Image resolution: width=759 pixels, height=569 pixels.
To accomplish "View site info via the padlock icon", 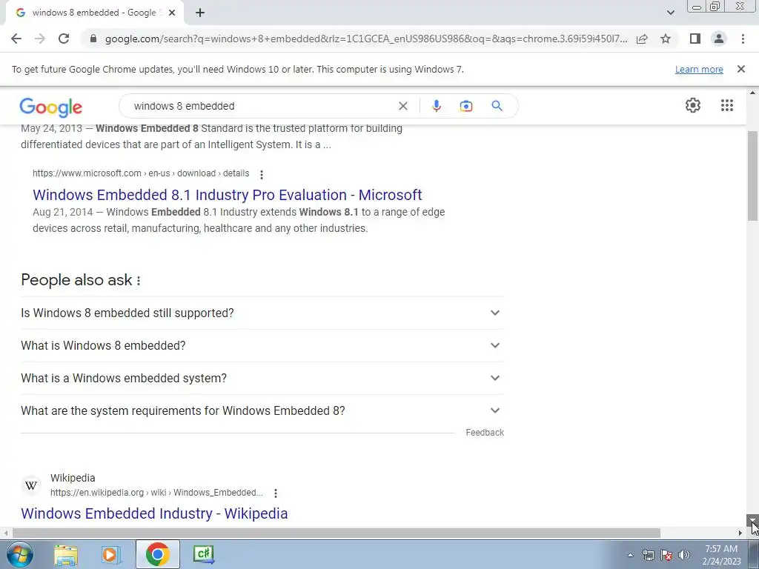I will point(93,39).
